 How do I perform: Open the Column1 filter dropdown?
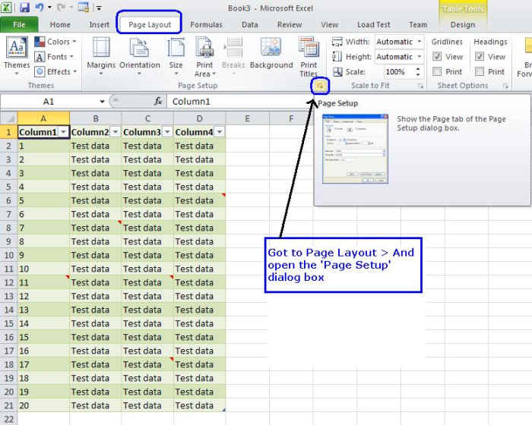(63, 132)
